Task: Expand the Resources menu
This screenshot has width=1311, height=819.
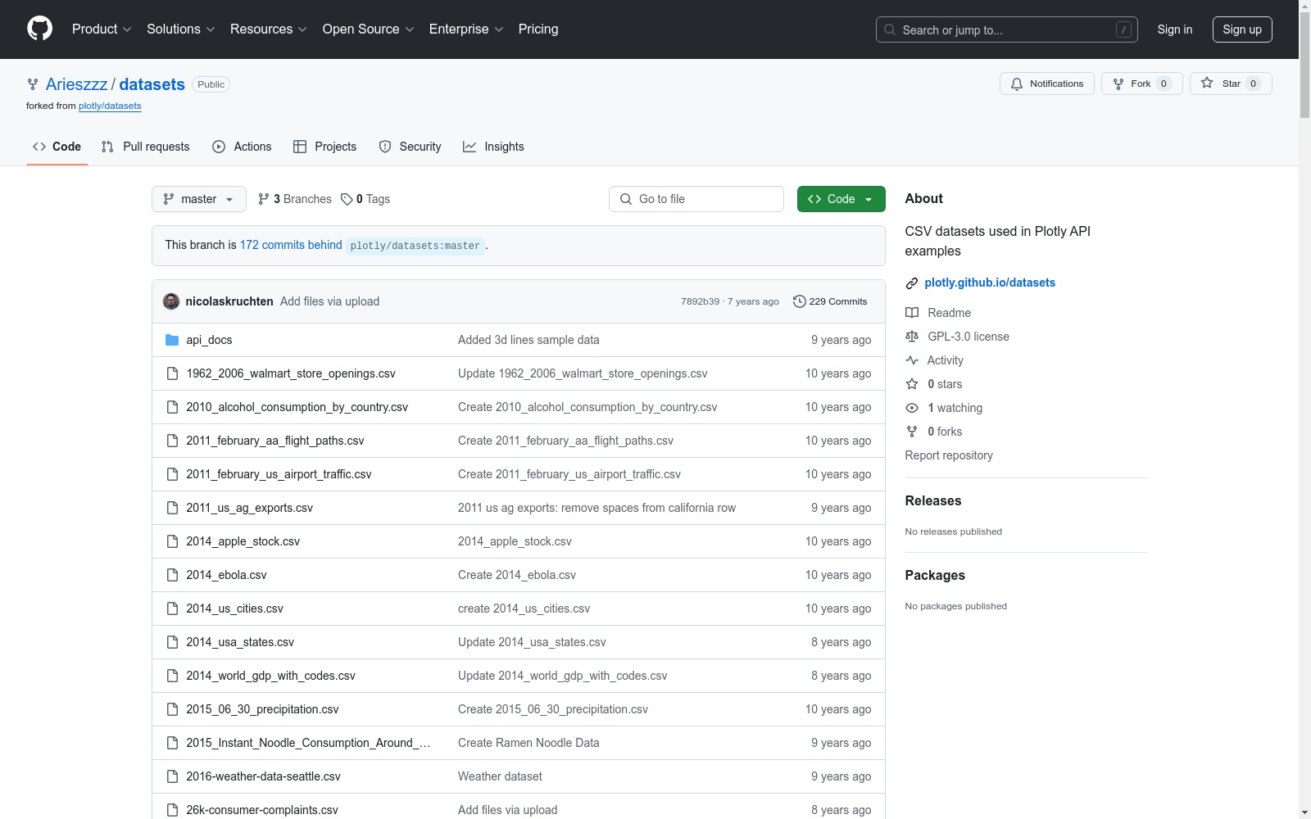Action: 269,29
